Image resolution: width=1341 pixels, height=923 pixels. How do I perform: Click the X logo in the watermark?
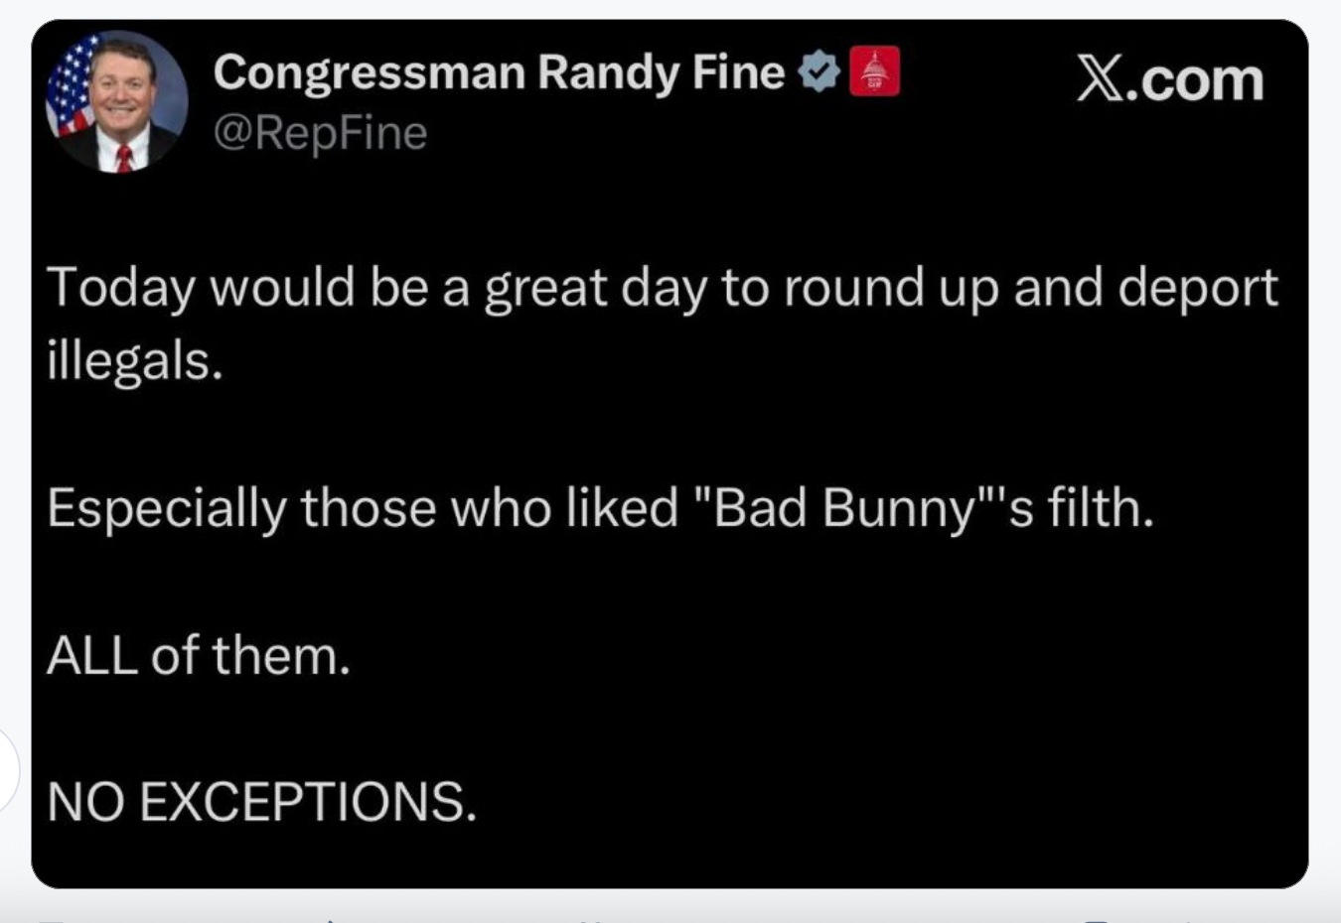1101,79
